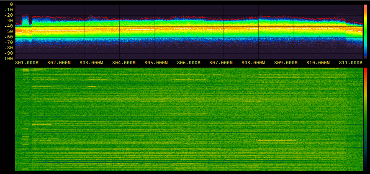
Task: Click the 801.000M frequency label
Action: pyautogui.click(x=26, y=63)
